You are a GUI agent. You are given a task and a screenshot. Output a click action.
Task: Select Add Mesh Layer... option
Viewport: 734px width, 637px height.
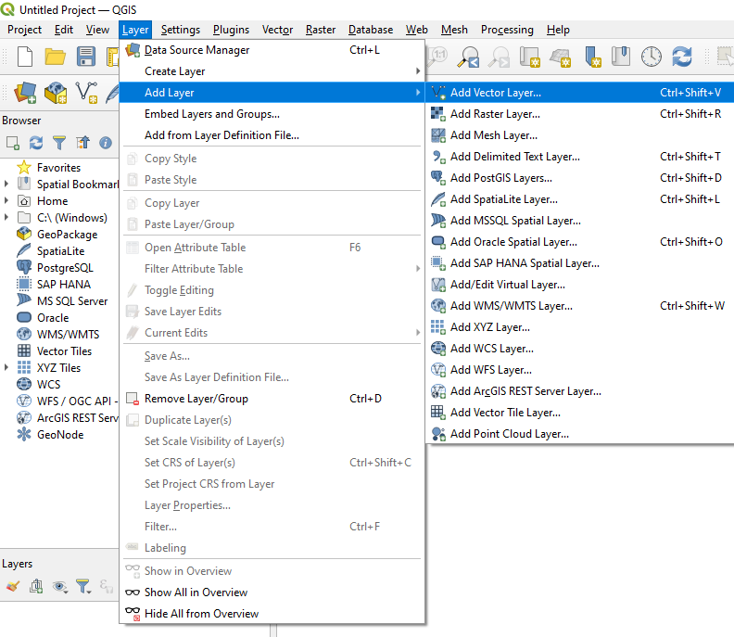click(x=579, y=135)
